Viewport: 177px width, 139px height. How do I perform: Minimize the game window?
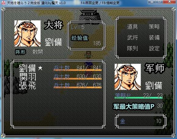click(152, 2)
